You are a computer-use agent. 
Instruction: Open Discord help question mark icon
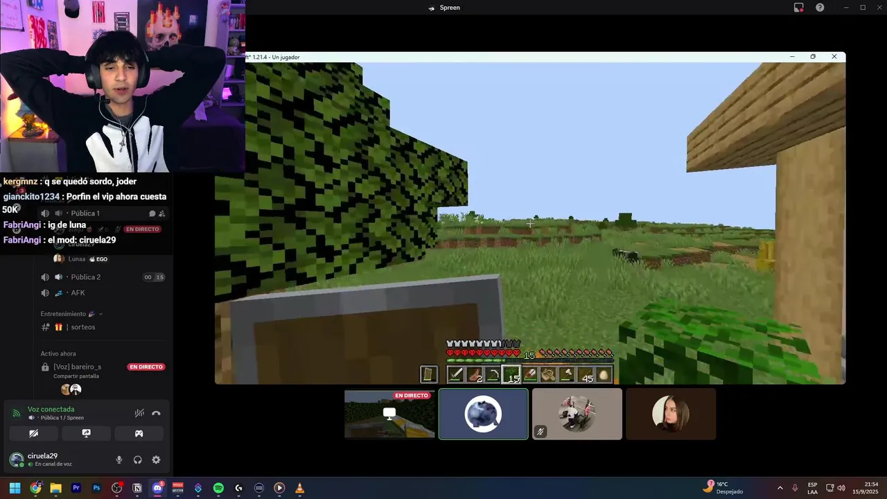(820, 8)
